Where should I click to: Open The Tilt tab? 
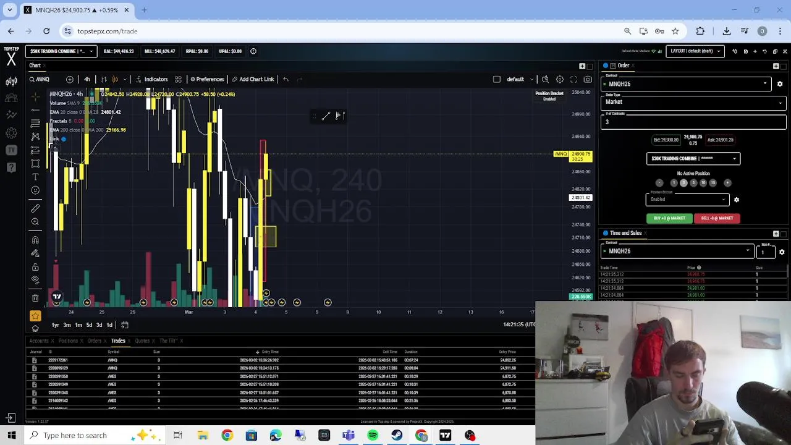[x=168, y=341]
